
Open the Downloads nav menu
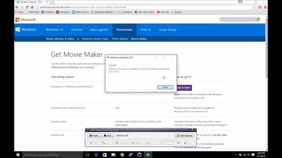124,29
